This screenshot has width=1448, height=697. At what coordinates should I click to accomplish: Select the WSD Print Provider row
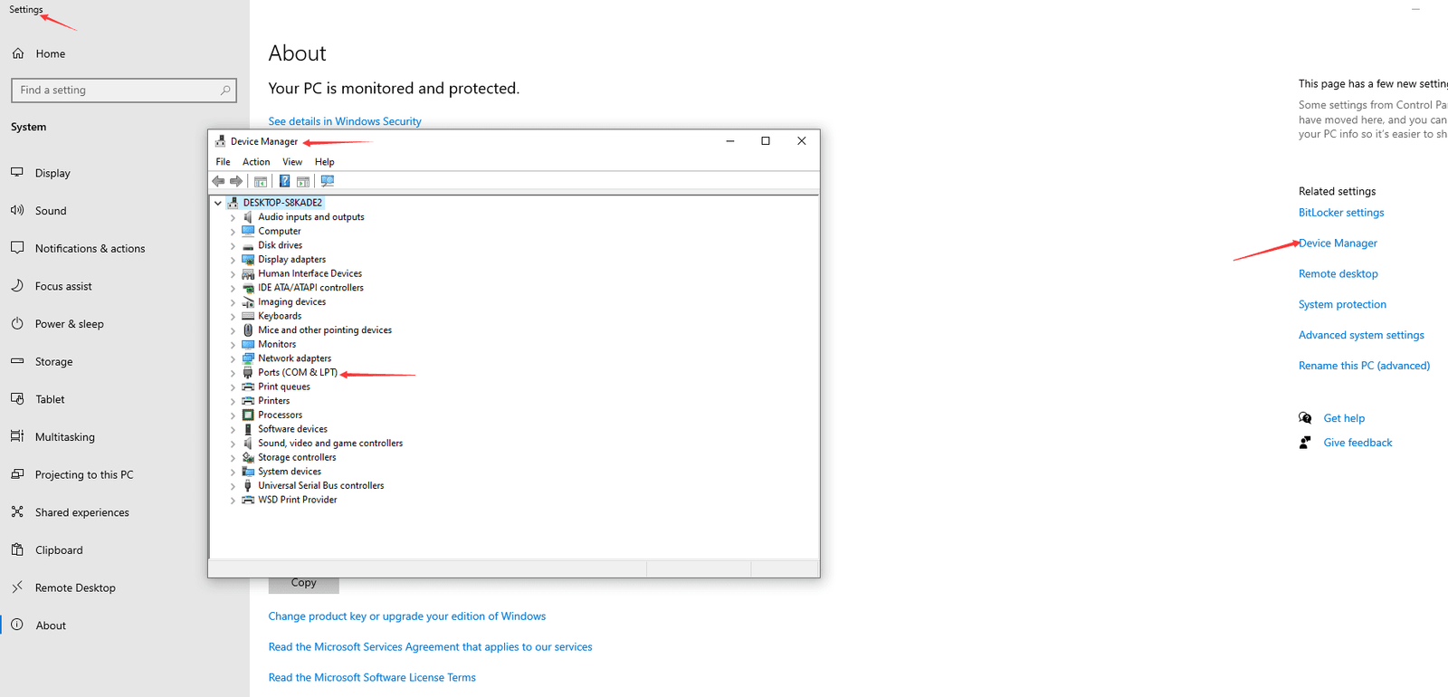tap(298, 500)
